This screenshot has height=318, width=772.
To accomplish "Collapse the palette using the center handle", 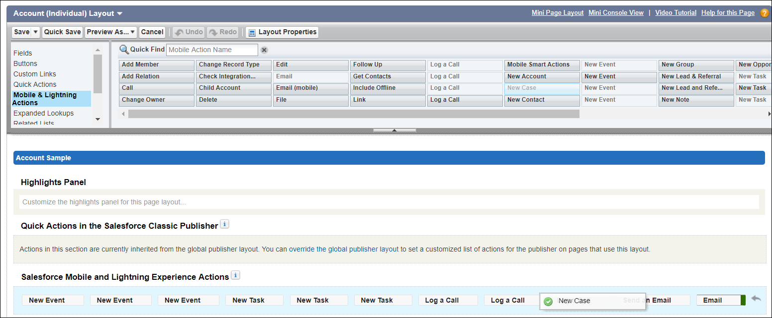I will pos(394,130).
